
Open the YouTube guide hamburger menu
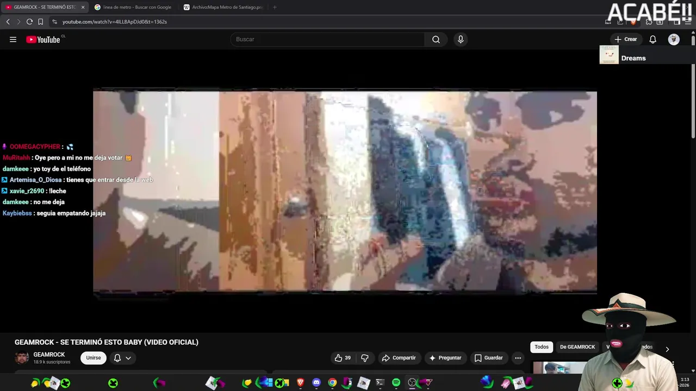click(x=13, y=39)
